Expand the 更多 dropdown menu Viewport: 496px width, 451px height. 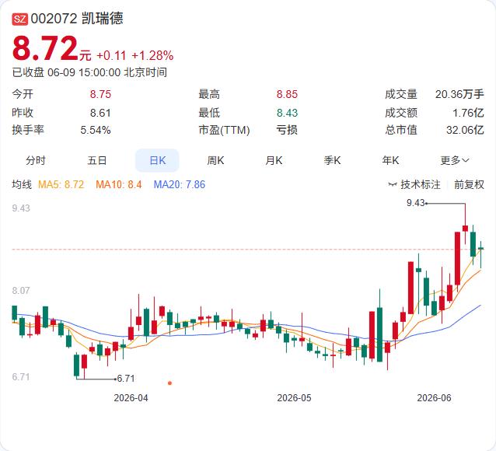(455, 160)
